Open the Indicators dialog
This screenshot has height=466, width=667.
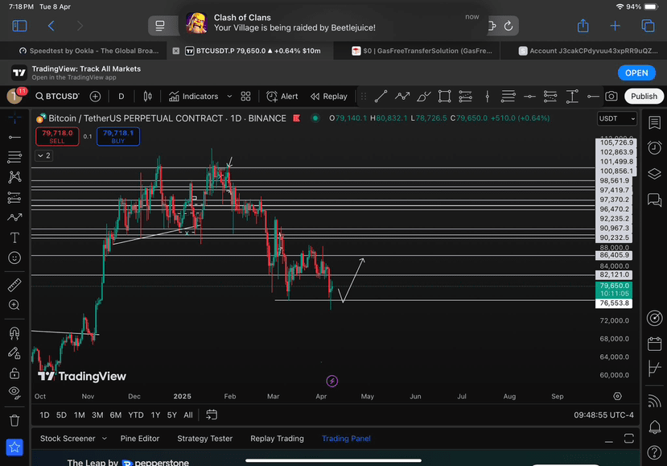pos(194,97)
